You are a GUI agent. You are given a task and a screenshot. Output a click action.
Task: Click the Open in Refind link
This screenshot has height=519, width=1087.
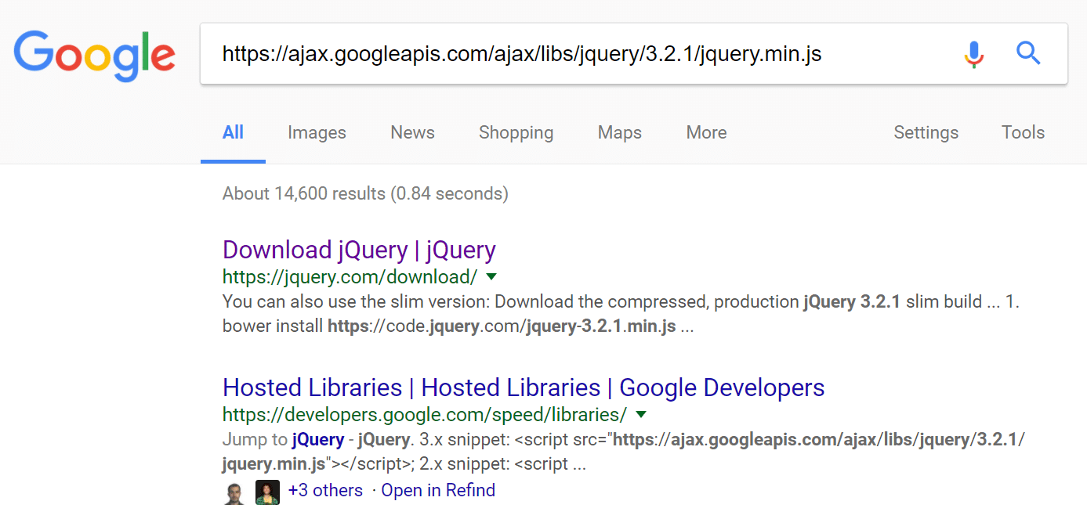click(x=438, y=489)
